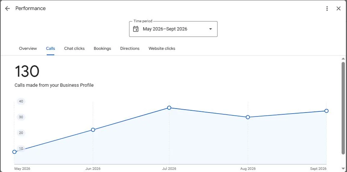Close the Performance panel
This screenshot has width=347, height=172.
(338, 9)
